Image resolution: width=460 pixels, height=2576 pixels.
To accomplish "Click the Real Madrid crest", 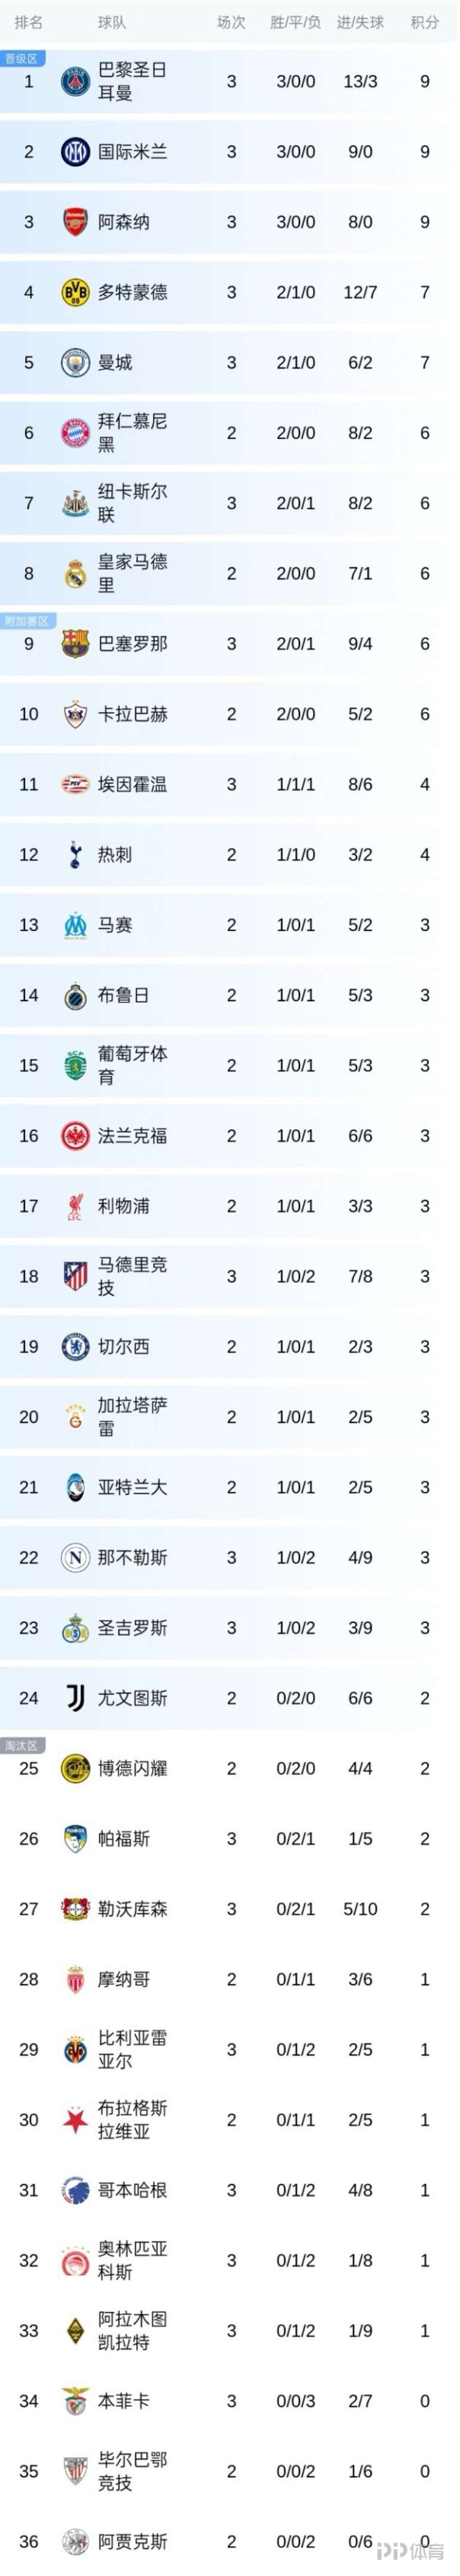I will pos(75,574).
